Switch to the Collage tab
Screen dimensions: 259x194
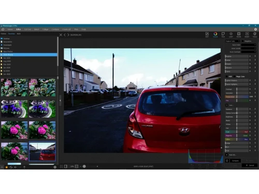[45, 29]
